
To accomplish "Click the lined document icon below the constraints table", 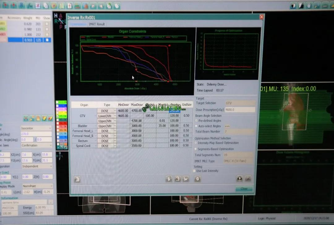I will tap(178, 179).
